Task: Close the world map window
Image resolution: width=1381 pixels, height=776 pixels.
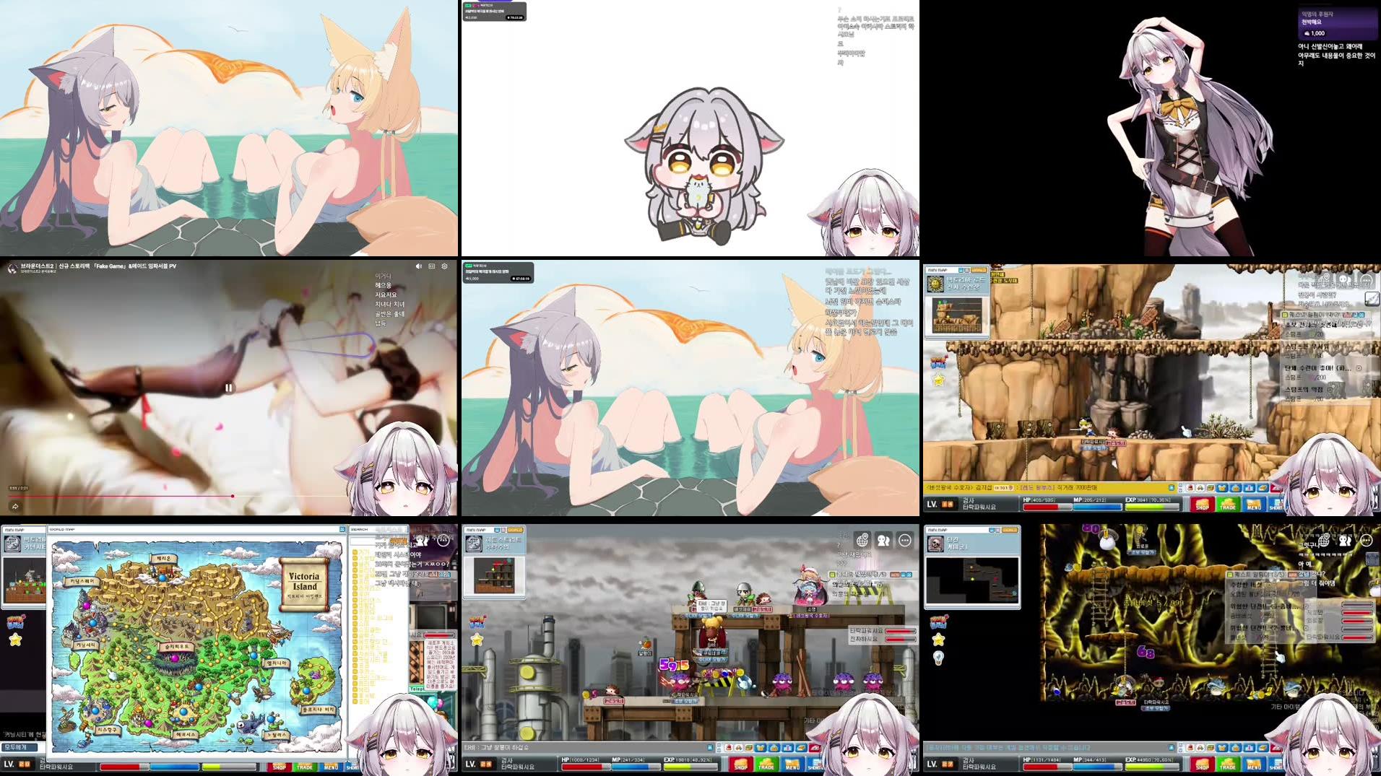Action: 342,529
